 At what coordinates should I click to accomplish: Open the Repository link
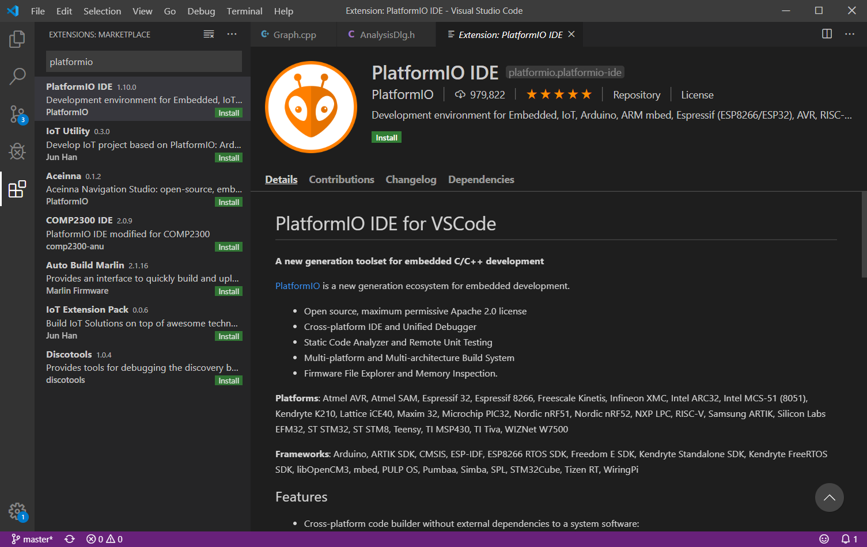(x=637, y=95)
